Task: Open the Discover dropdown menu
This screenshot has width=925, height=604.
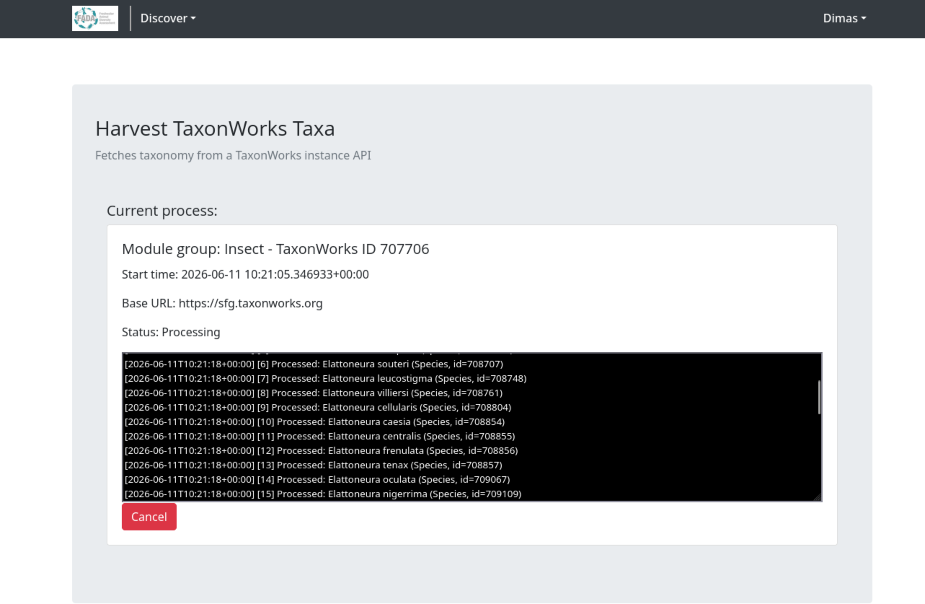Action: coord(168,18)
